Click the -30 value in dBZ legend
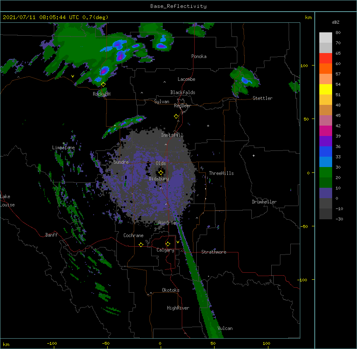 pyautogui.click(x=339, y=219)
